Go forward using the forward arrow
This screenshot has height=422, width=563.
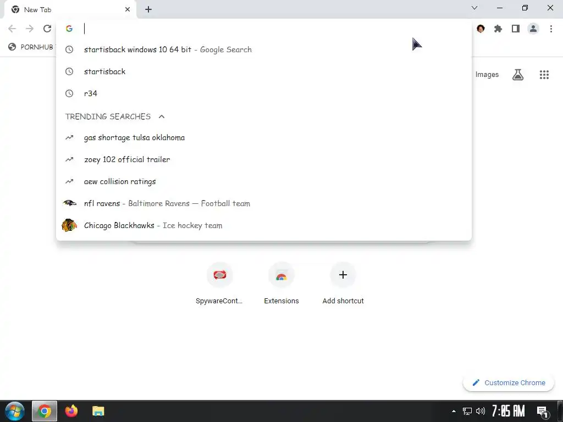(30, 29)
